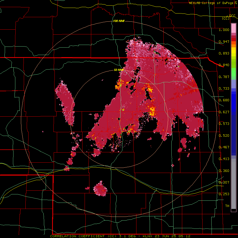Click the 0.893 color scale label
The image size is (238, 238).
coord(224,53)
